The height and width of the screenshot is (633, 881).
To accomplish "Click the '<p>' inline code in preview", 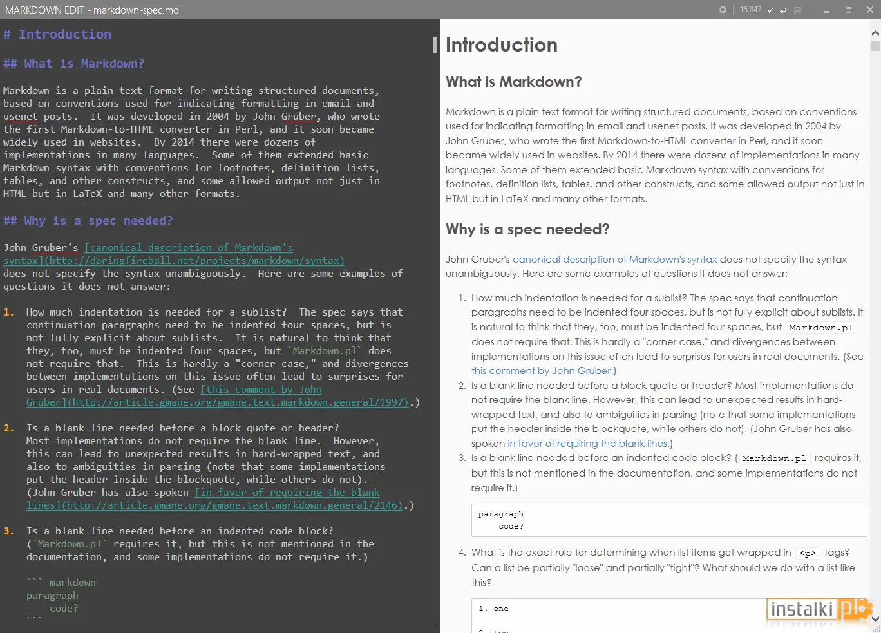I will click(x=808, y=553).
